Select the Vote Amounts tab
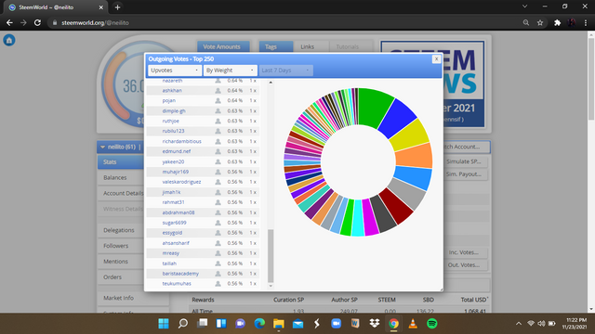 coord(223,46)
